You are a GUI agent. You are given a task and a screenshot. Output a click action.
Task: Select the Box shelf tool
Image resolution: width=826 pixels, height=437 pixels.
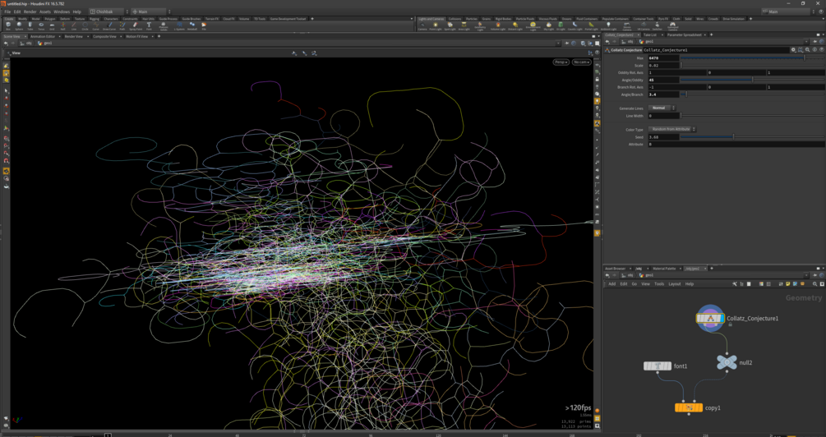[x=8, y=25]
